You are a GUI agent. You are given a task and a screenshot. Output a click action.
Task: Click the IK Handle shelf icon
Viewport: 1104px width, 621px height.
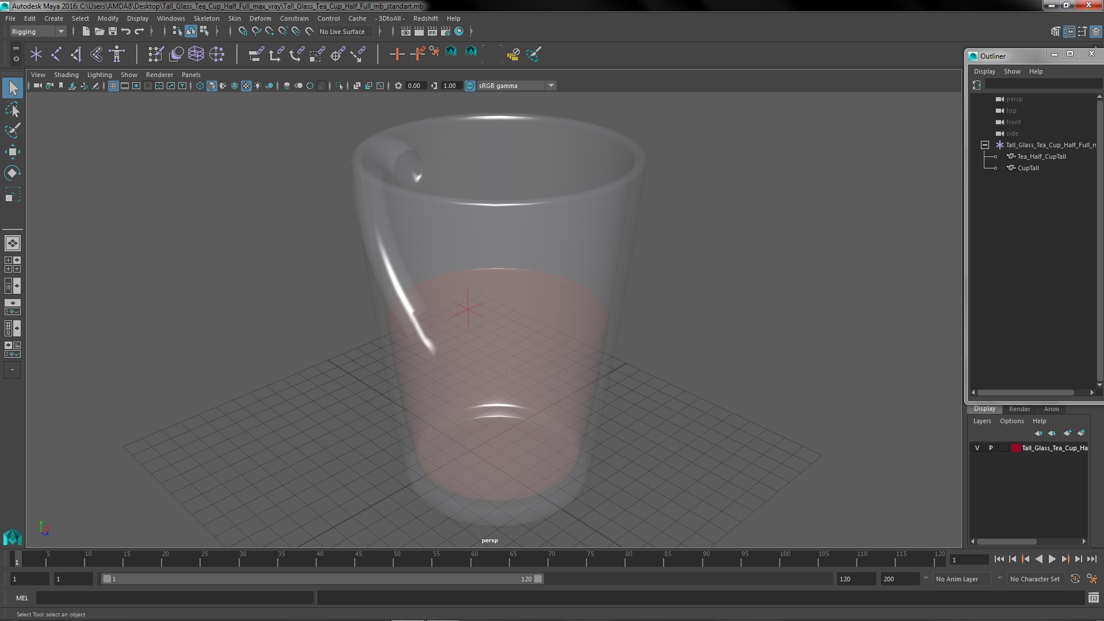tap(76, 55)
